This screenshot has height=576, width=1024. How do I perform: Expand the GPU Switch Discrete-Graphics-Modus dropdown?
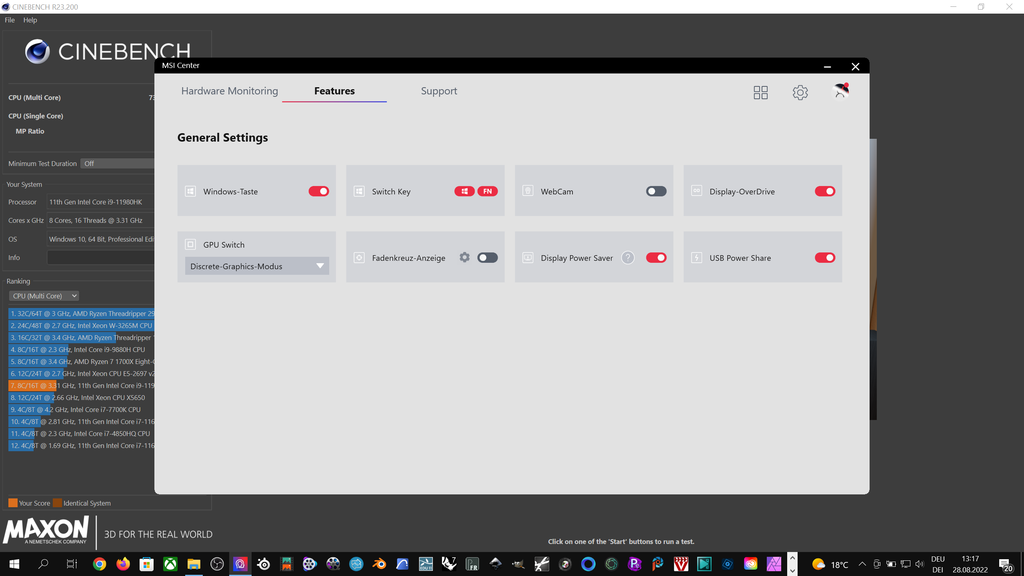click(x=257, y=266)
